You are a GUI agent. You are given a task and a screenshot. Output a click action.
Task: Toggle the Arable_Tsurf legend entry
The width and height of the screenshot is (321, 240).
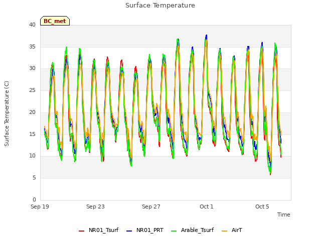click(192, 230)
